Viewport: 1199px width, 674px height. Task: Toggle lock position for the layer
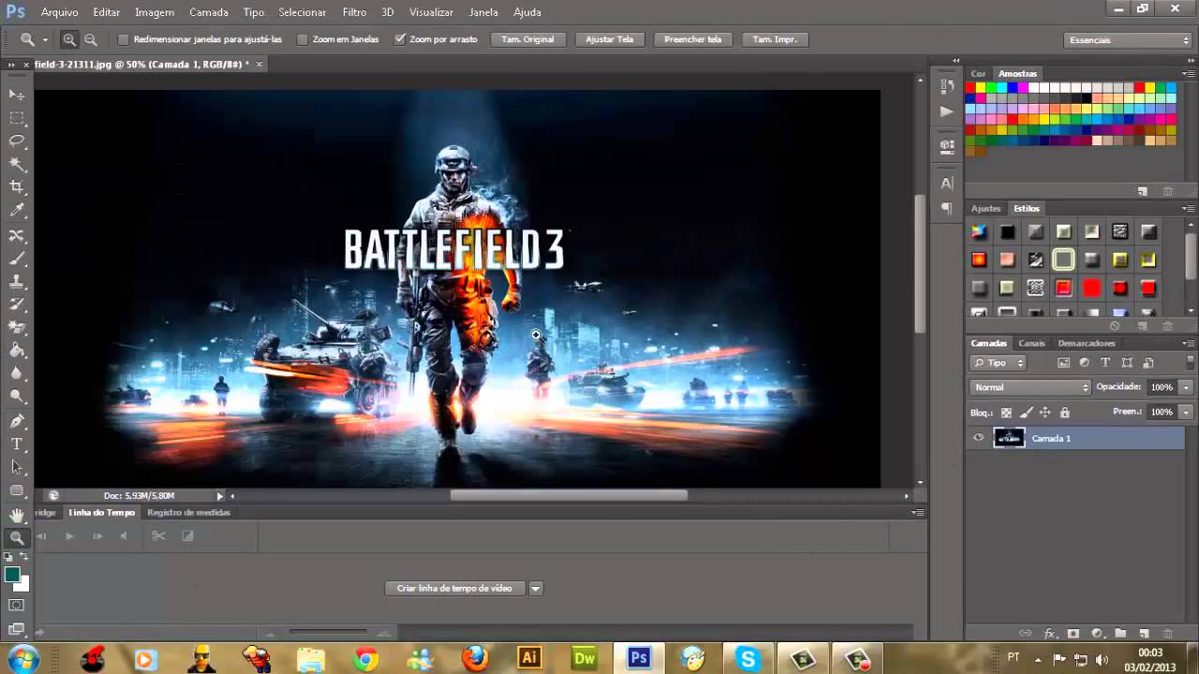click(1045, 412)
